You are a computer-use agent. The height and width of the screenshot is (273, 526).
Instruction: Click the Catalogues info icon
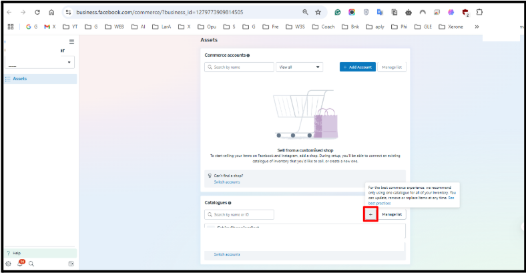pos(230,203)
